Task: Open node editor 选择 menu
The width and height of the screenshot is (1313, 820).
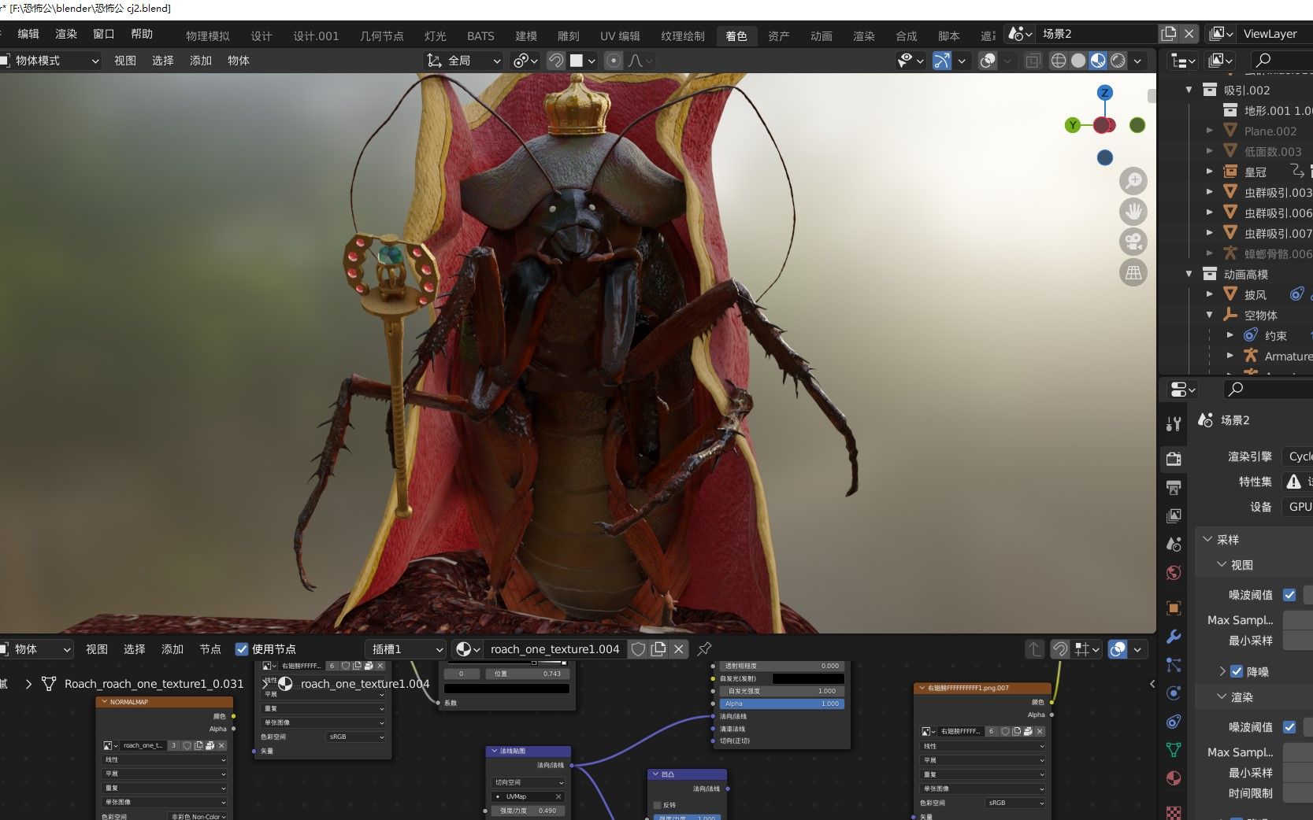Action: (x=135, y=649)
